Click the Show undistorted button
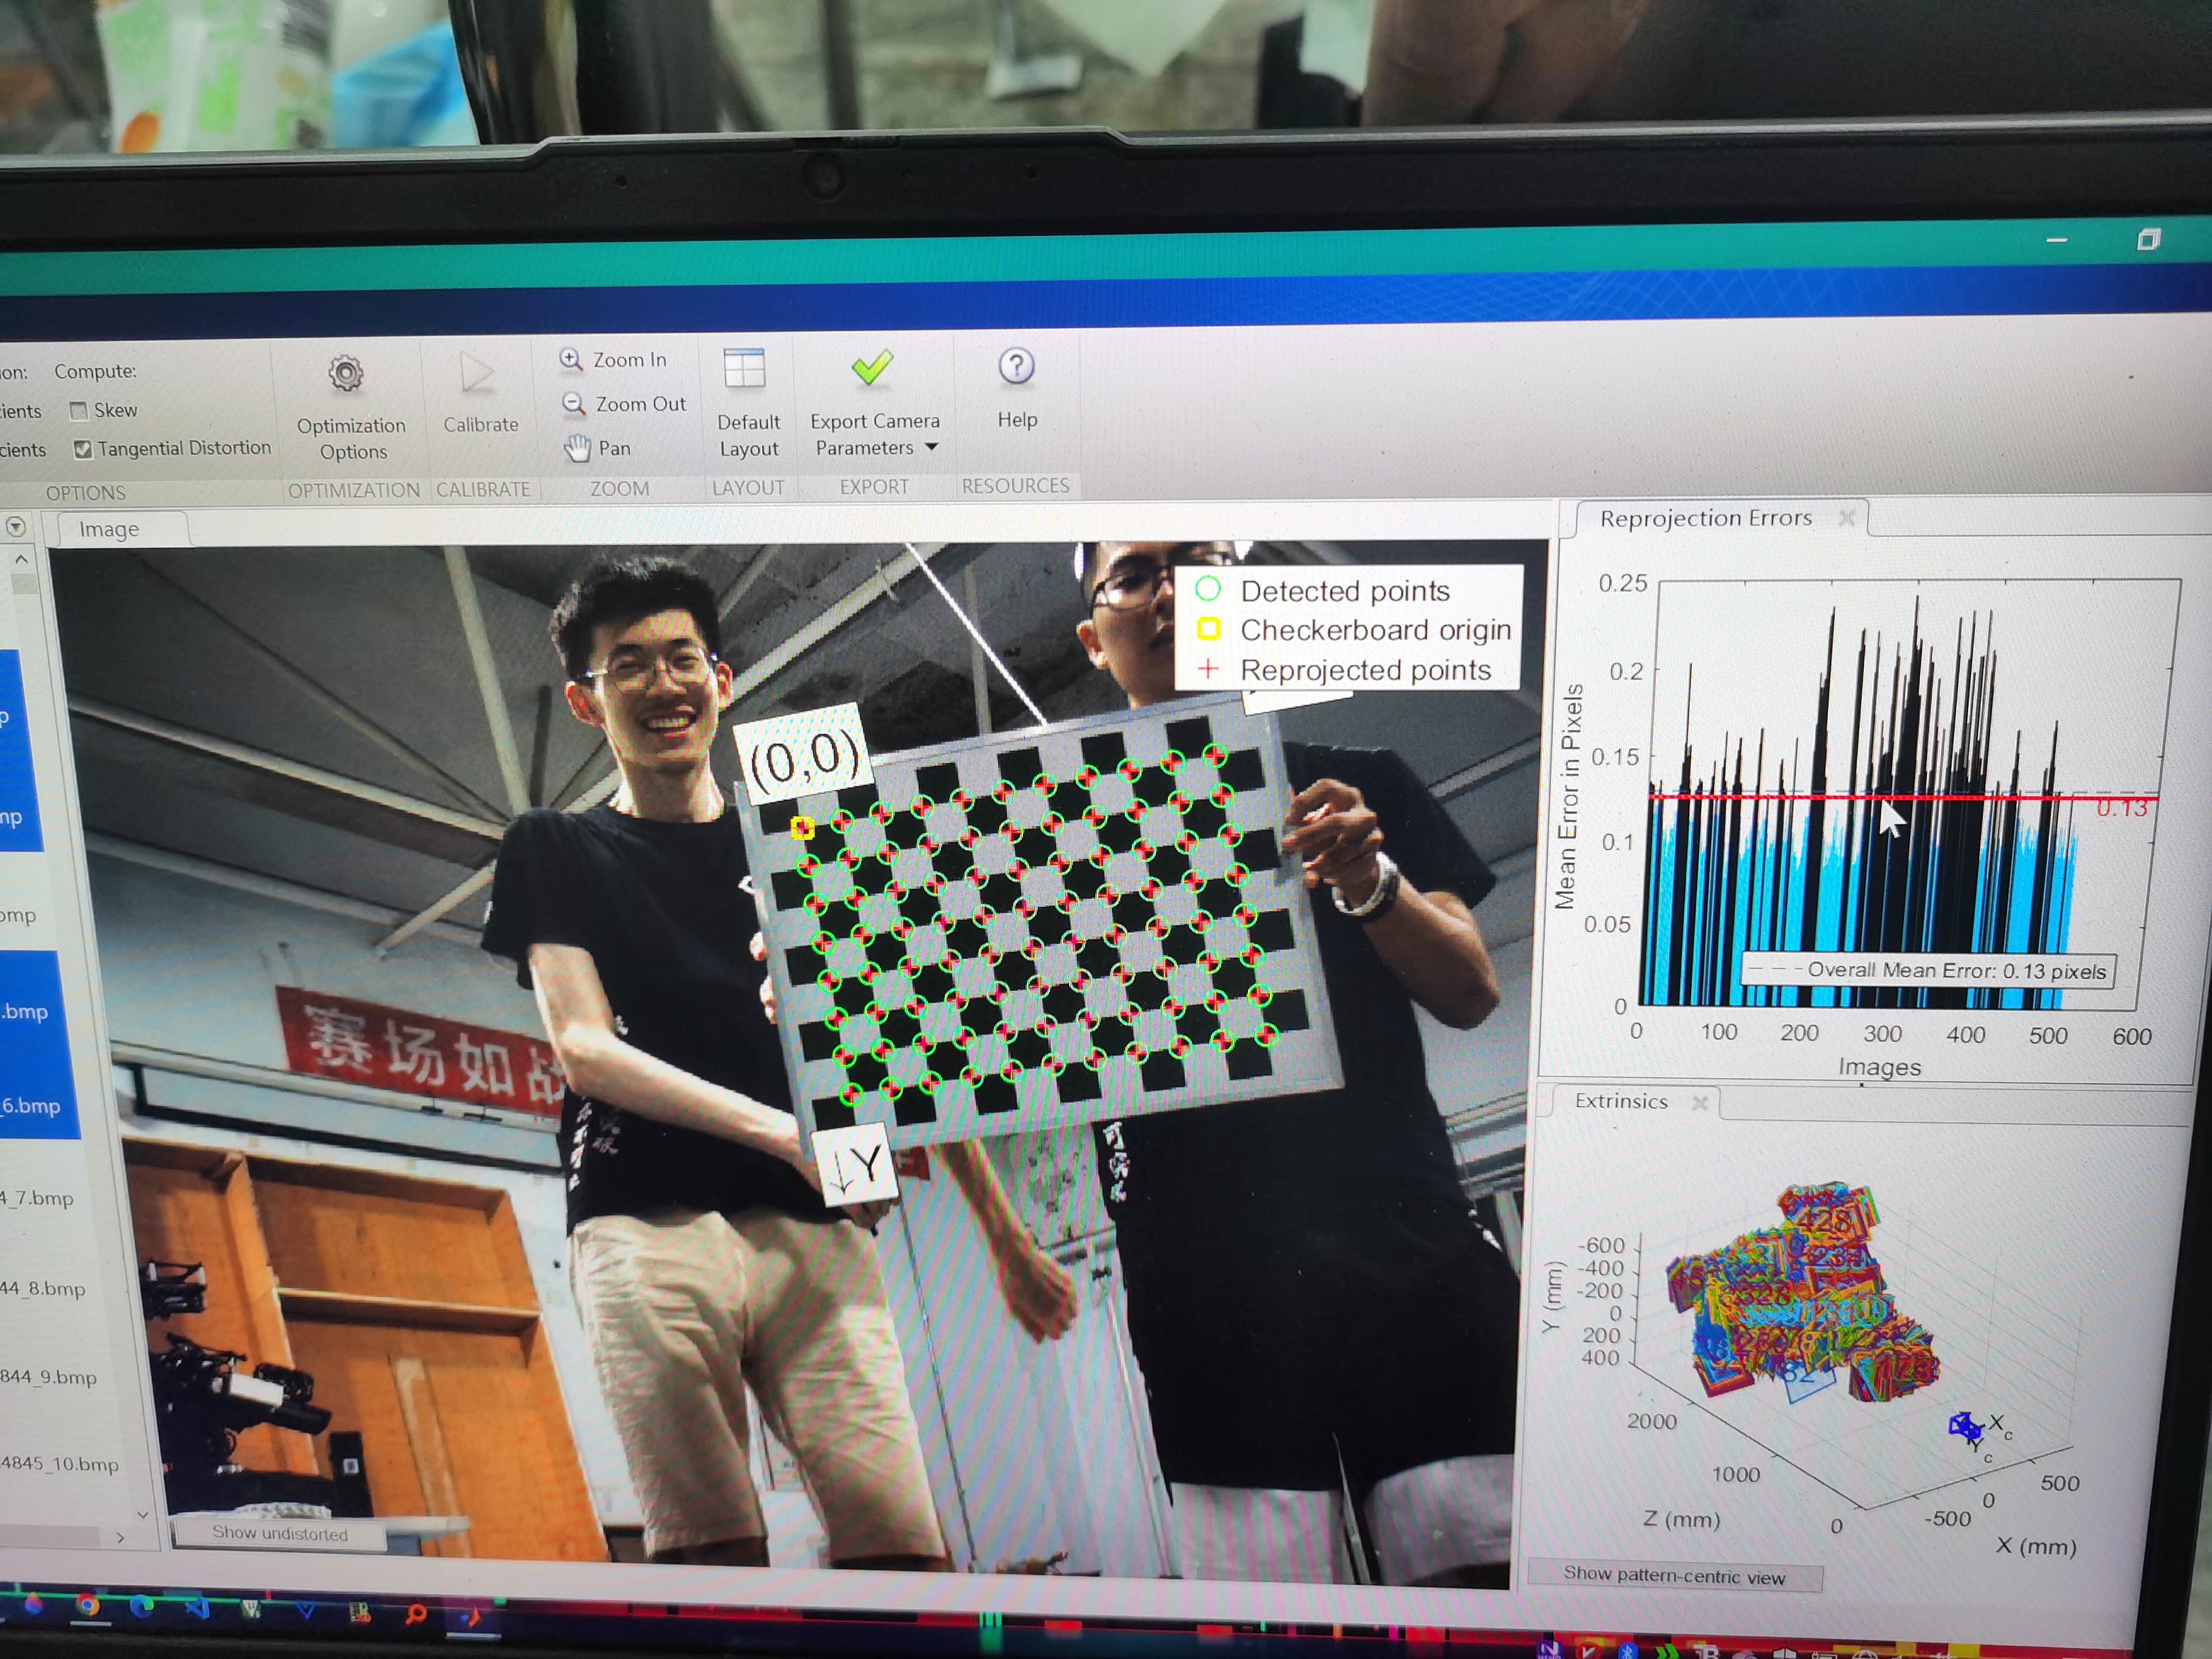2212x1659 pixels. (280, 1533)
